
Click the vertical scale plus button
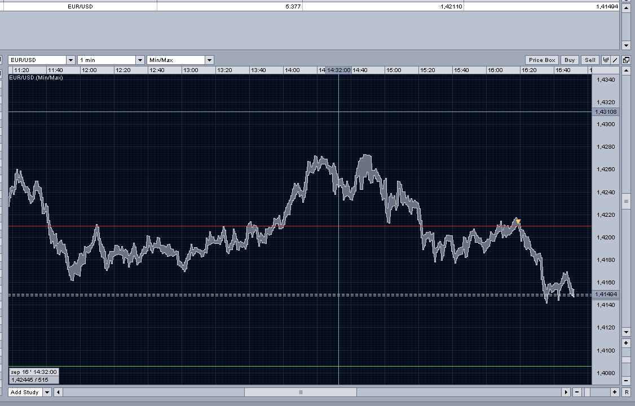point(626,343)
